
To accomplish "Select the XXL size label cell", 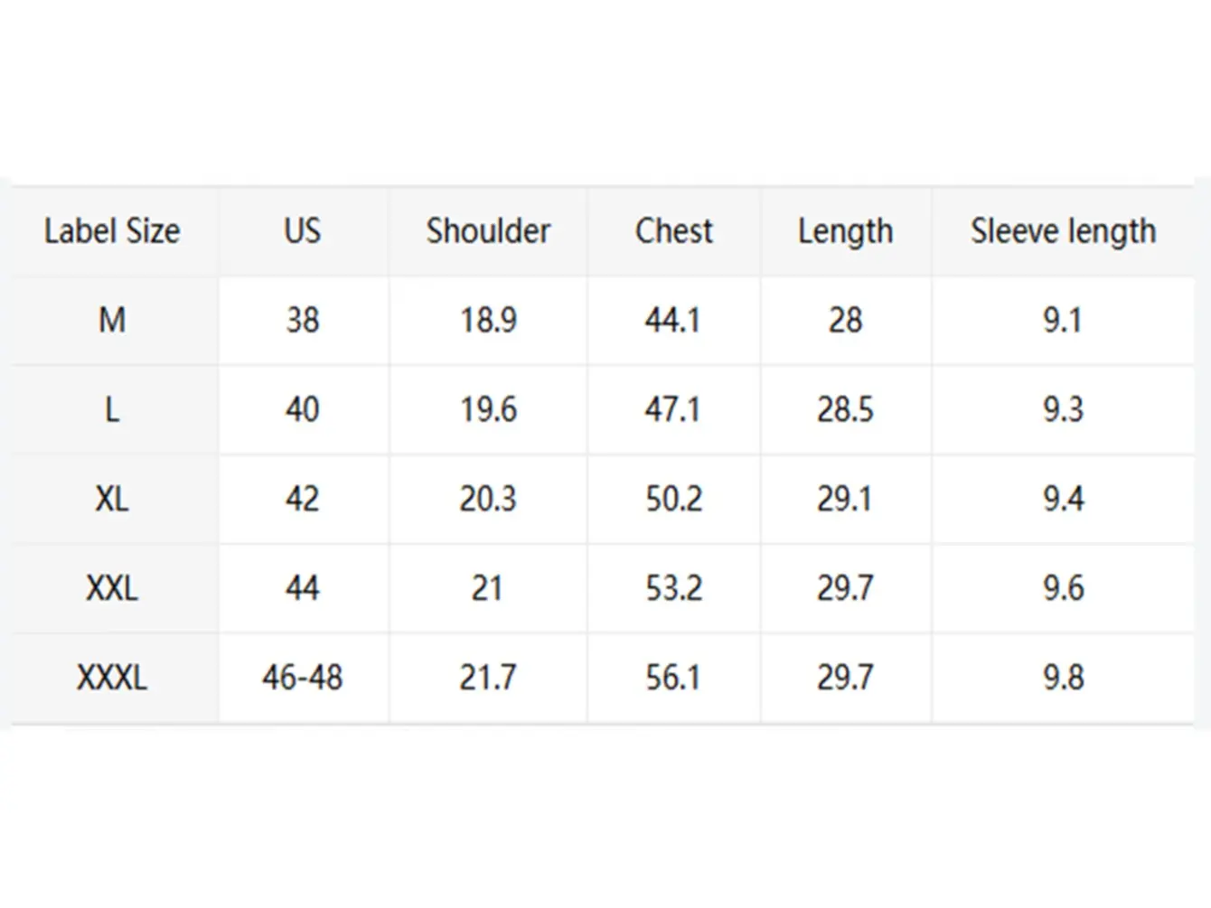I will (112, 588).
